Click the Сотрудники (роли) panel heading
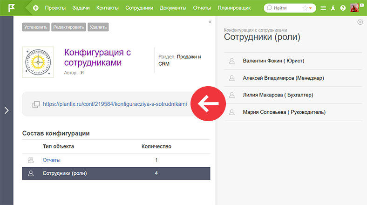Image resolution: width=367 pixels, height=205 pixels. pyautogui.click(x=262, y=37)
